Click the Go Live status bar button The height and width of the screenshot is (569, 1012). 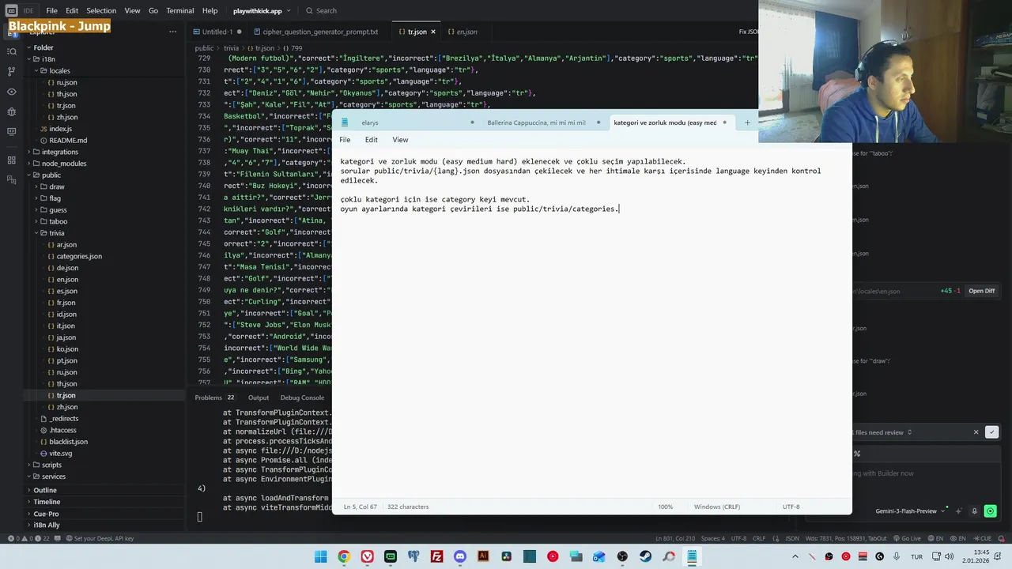click(906, 538)
